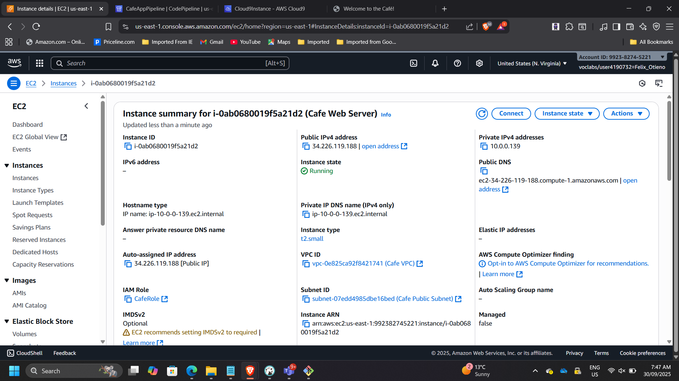Copy the Private IPv4 address
This screenshot has height=381, width=679.
[x=483, y=146]
